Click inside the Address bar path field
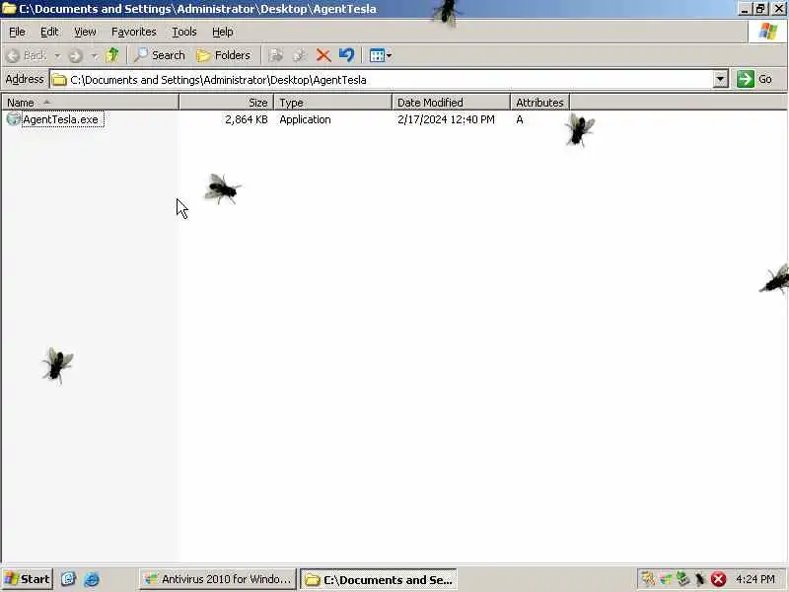This screenshot has width=789, height=592. click(x=382, y=80)
